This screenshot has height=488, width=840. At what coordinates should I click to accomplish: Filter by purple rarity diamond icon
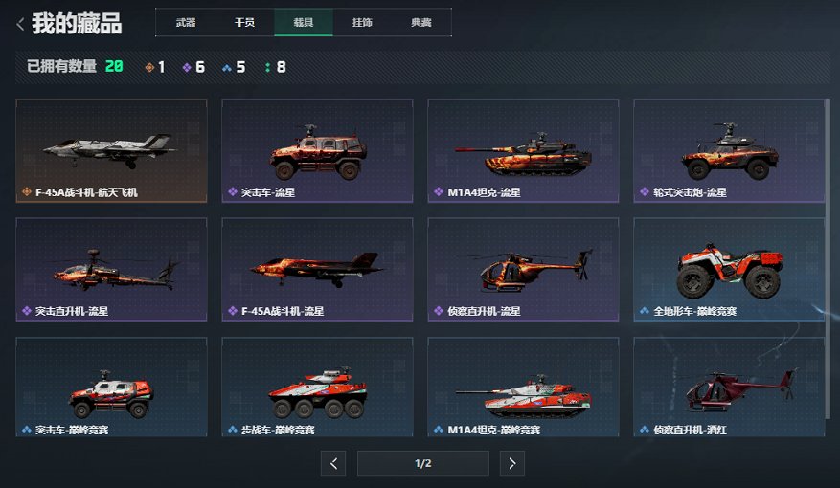187,67
